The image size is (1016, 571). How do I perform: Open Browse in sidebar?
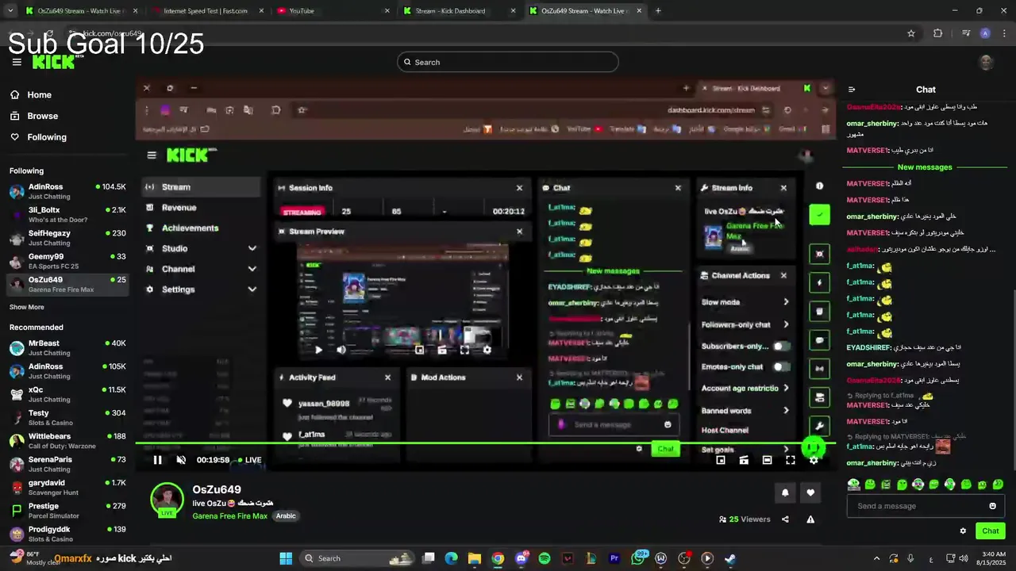(x=42, y=116)
